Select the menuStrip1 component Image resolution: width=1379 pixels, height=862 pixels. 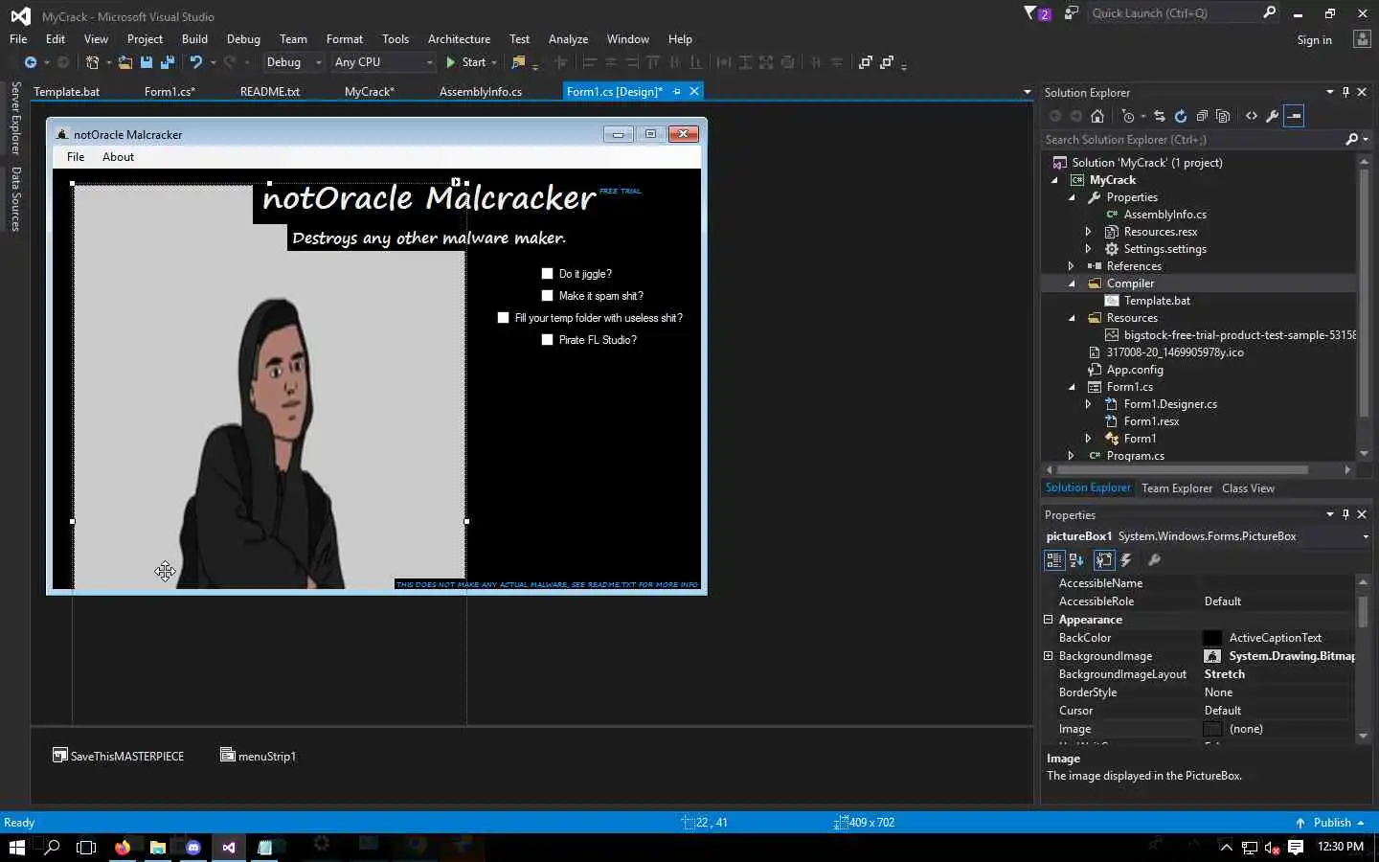[x=259, y=756]
